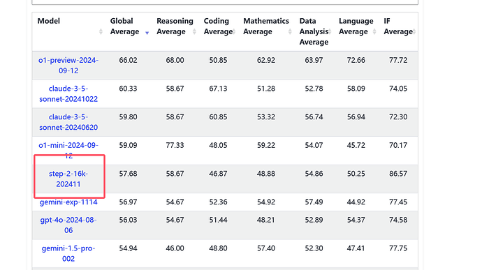Open o1-preview-2024-09-12 model link
This screenshot has width=482, height=270.
(68, 66)
